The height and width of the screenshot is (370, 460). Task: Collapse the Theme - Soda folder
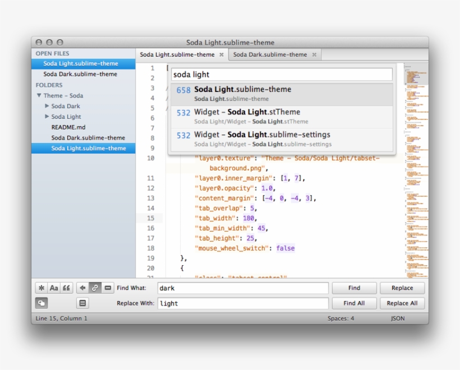click(x=38, y=95)
